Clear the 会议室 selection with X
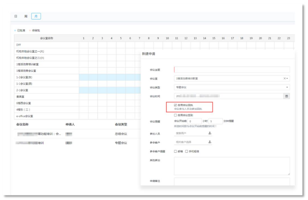The image size is (308, 200). [x=284, y=78]
